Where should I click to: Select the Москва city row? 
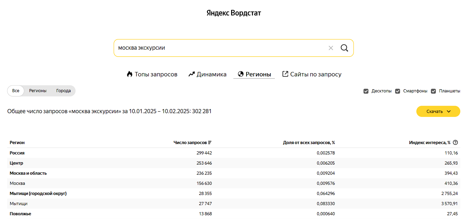(233, 183)
